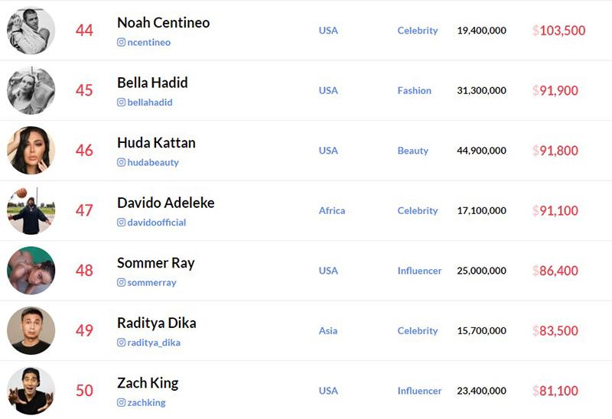Click Celebrity category in Noah Centineo row
Image resolution: width=612 pixels, height=419 pixels.
pyautogui.click(x=418, y=31)
